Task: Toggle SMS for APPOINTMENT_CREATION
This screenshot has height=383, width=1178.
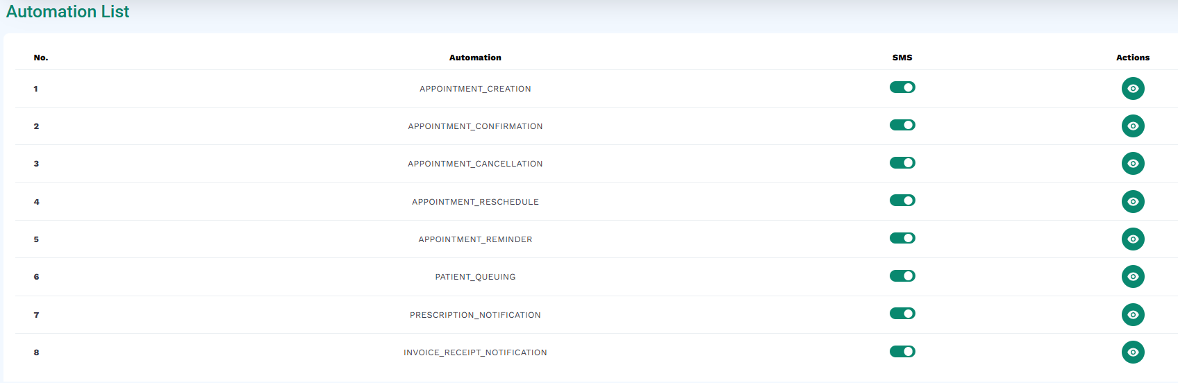Action: point(902,87)
